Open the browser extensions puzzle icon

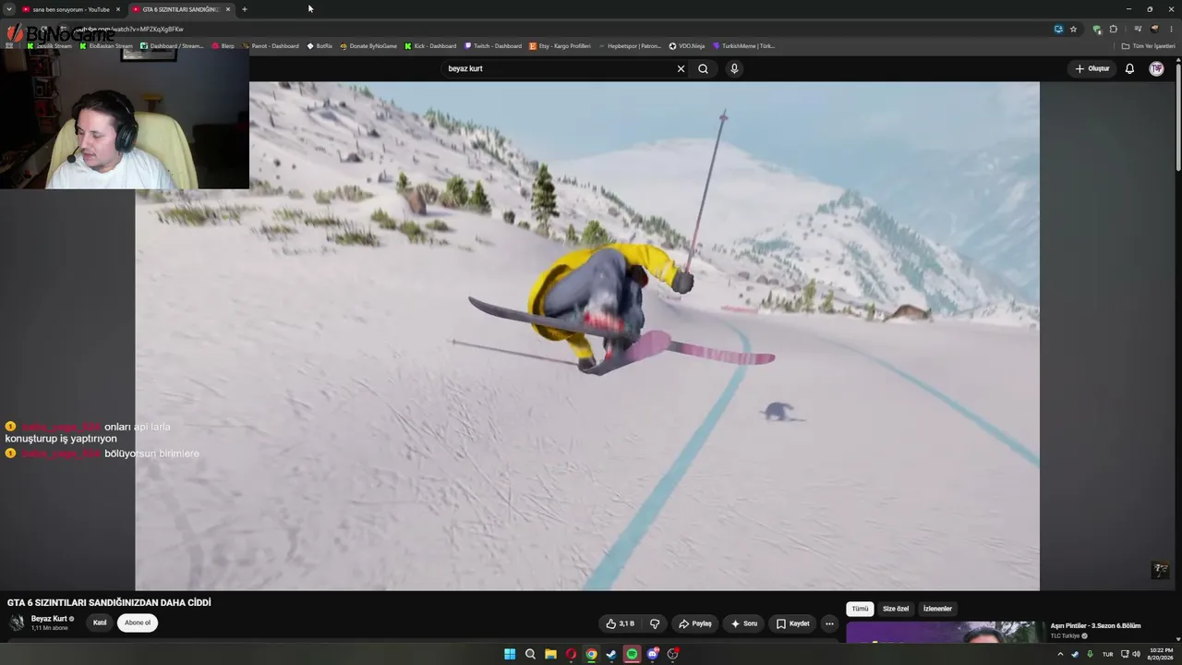click(x=1113, y=29)
